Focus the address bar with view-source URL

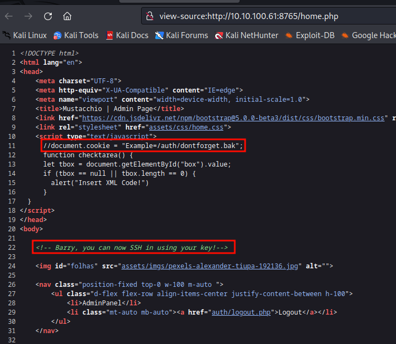click(x=268, y=16)
